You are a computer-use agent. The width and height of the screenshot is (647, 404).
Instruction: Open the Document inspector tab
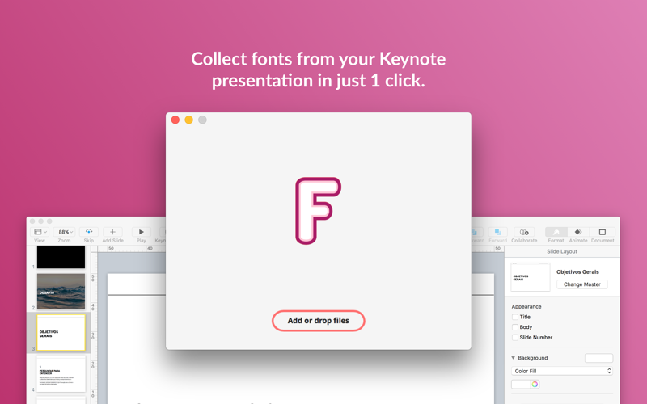click(603, 232)
